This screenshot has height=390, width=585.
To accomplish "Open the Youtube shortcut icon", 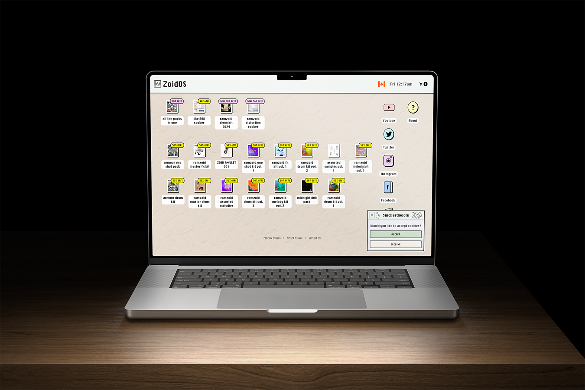I will point(389,107).
